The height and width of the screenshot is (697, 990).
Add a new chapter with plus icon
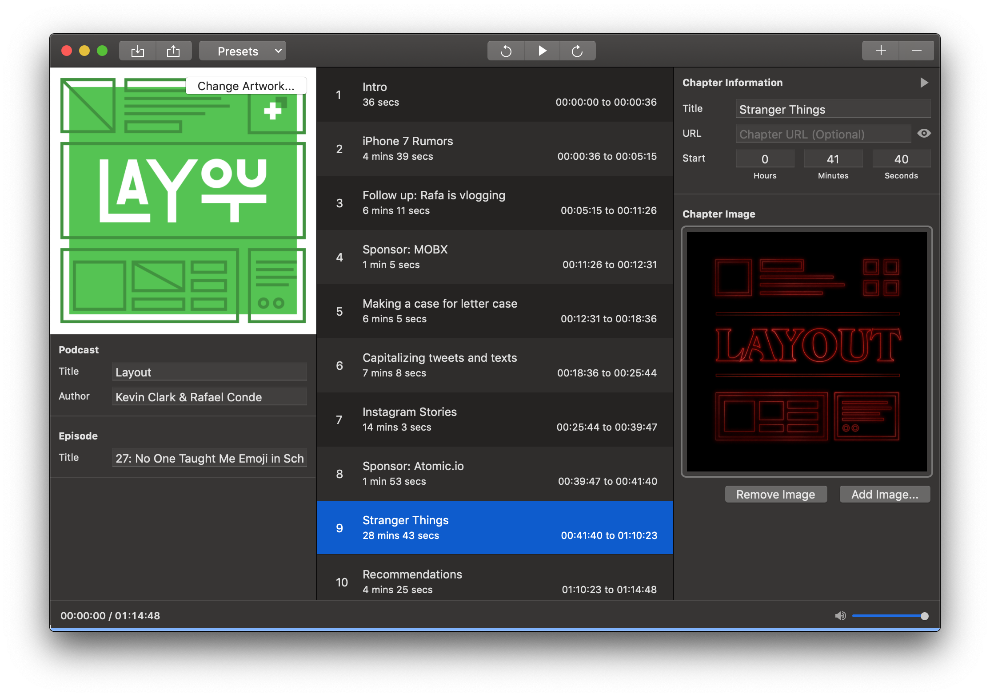pos(881,51)
